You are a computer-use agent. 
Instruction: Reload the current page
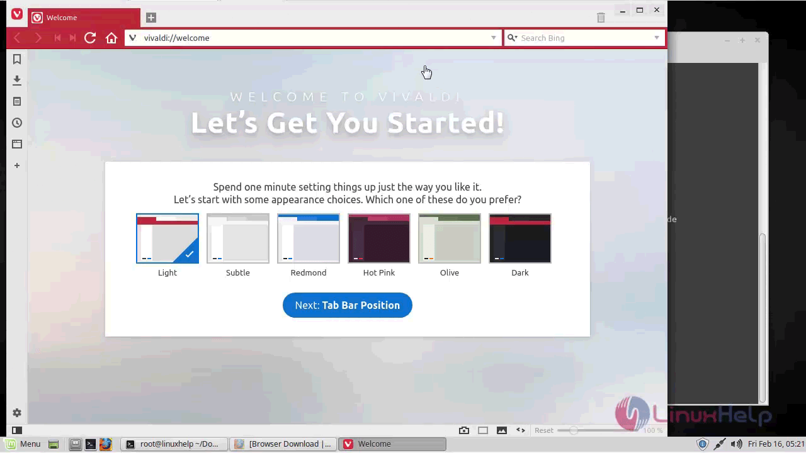pos(90,38)
